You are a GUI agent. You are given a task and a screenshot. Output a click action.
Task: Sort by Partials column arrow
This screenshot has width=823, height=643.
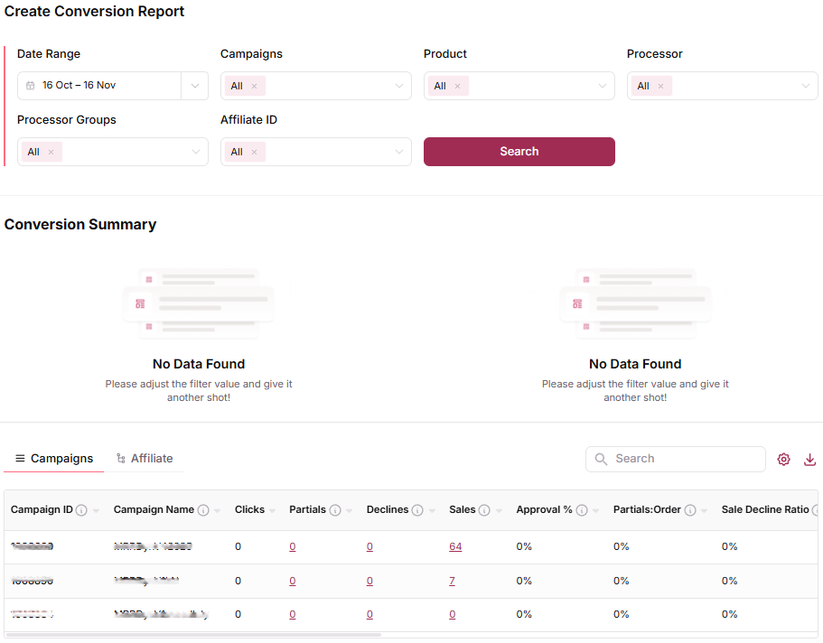[349, 511]
